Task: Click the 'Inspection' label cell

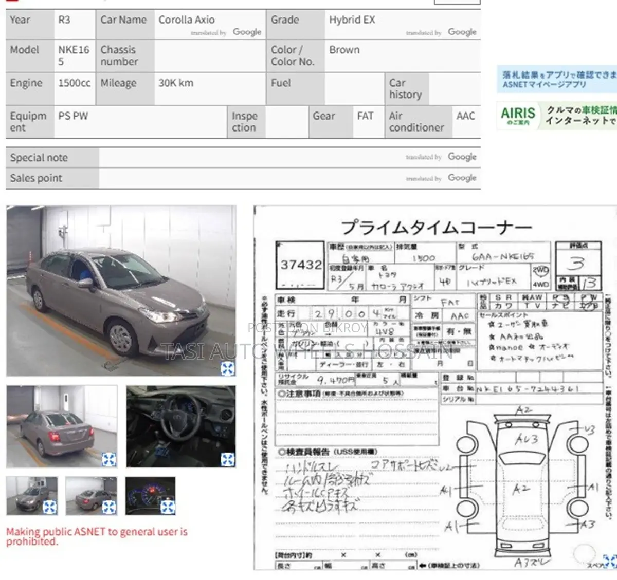Action: (246, 122)
